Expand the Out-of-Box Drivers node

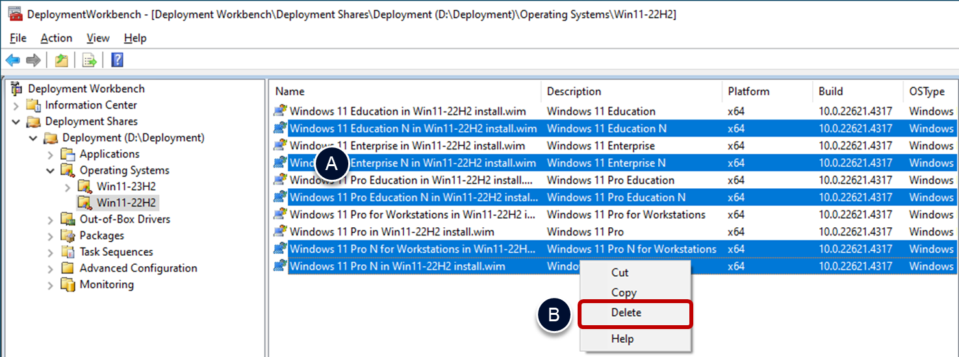[x=51, y=219]
